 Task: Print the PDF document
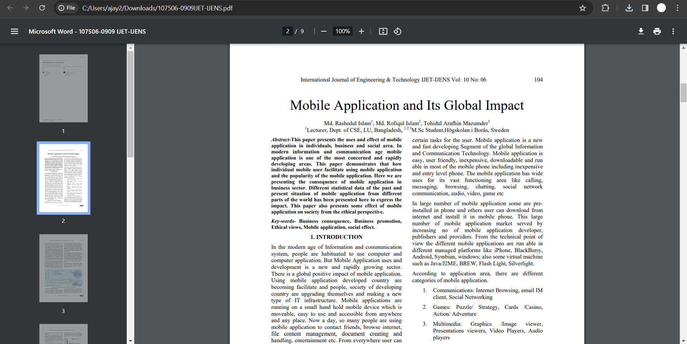click(x=657, y=31)
